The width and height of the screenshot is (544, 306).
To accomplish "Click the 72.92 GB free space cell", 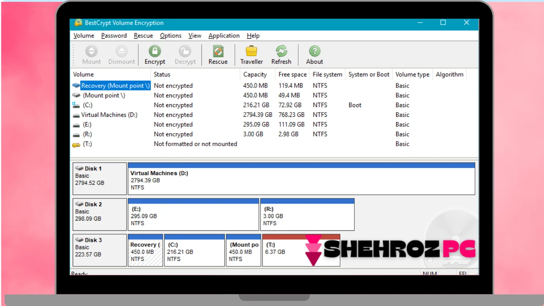I will pos(290,105).
